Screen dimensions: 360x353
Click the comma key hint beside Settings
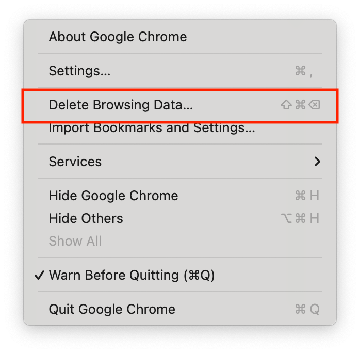coord(311,72)
